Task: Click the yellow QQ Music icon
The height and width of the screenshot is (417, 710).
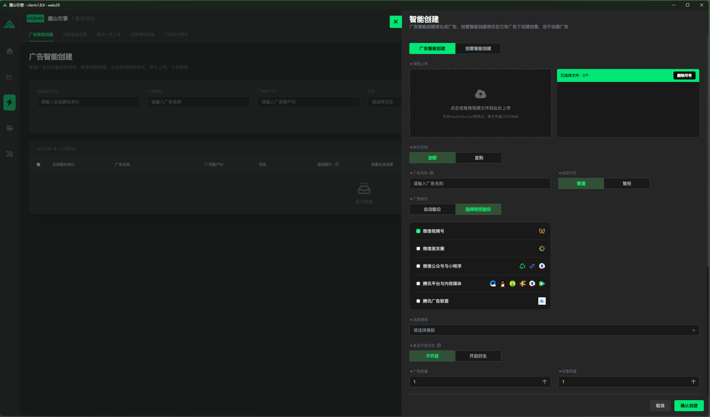Action: [x=513, y=284]
